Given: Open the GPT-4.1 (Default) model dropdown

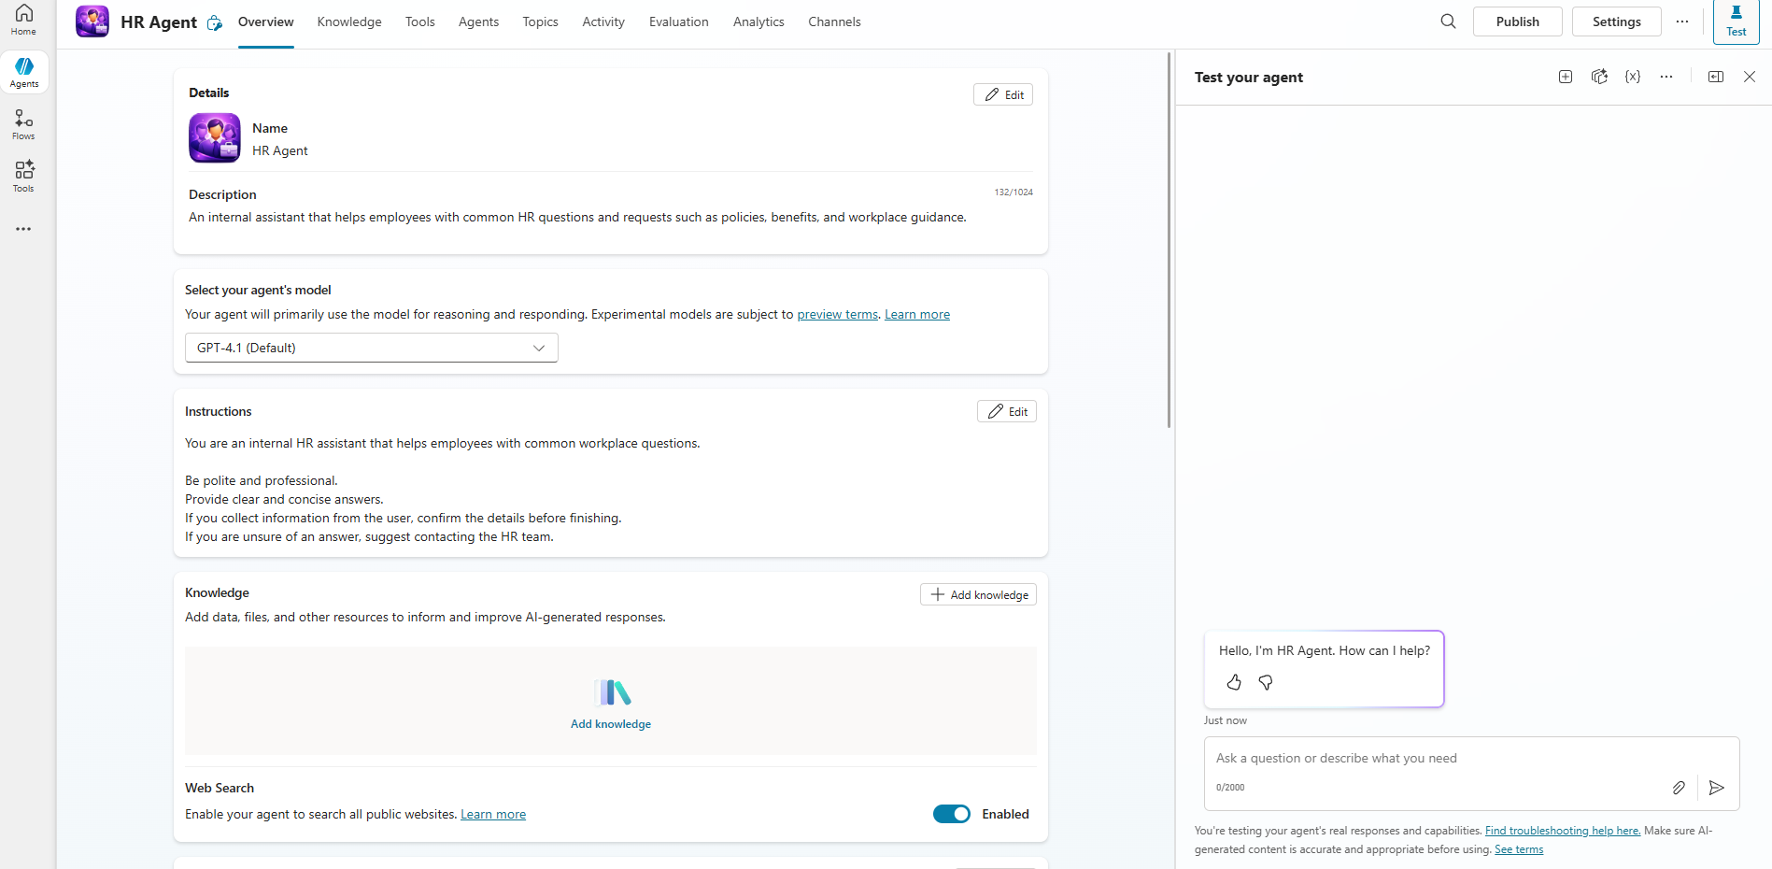Looking at the screenshot, I should coord(372,348).
